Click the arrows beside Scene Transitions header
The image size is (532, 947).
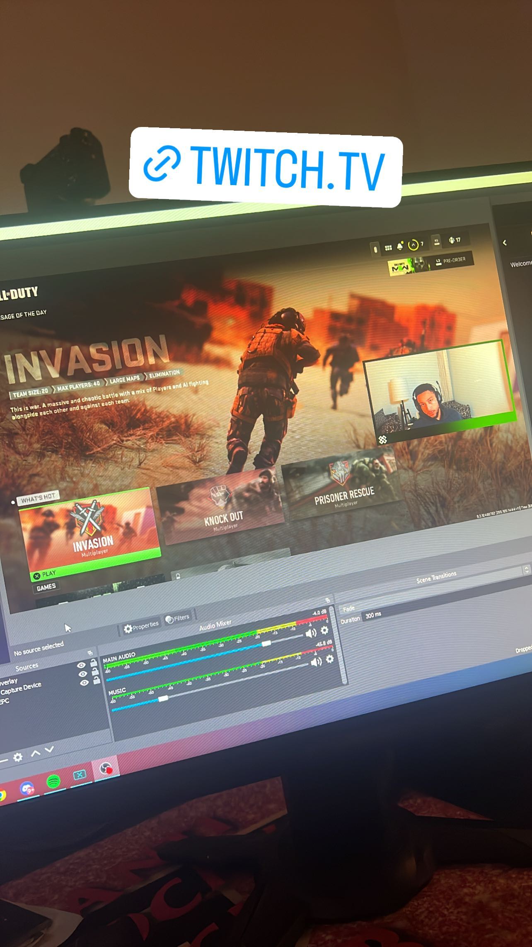tap(526, 569)
